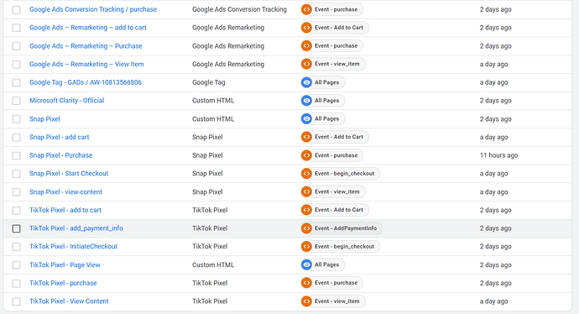The width and height of the screenshot is (579, 314).
Task: Open the Microsoft Clarity - Official tag
Action: 67,101
